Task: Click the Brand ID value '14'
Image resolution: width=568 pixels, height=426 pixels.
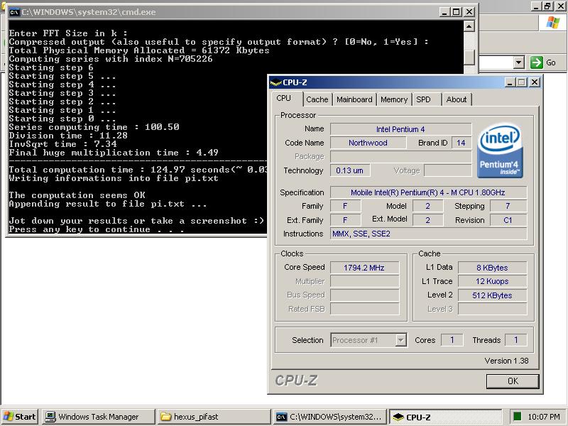Action: pyautogui.click(x=461, y=143)
